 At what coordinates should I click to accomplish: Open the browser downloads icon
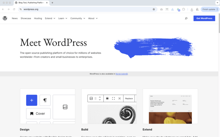(192, 9)
